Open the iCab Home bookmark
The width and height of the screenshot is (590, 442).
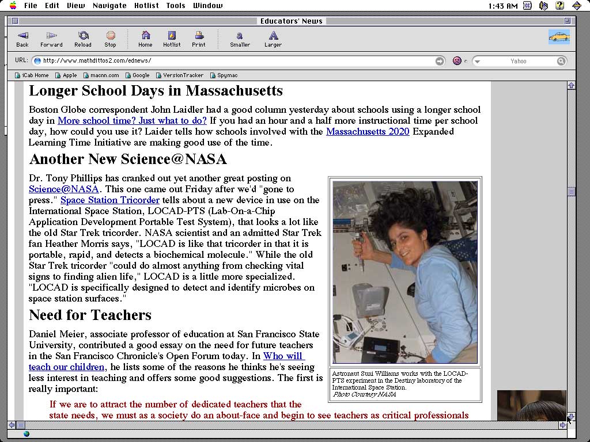(x=32, y=75)
